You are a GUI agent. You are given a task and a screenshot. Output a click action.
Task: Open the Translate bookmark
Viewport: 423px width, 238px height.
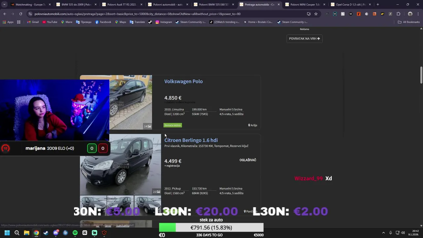point(137,22)
